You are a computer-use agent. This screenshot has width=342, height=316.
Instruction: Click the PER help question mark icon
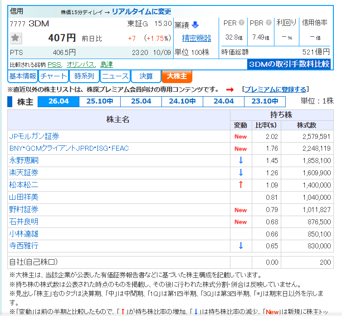click(x=241, y=23)
